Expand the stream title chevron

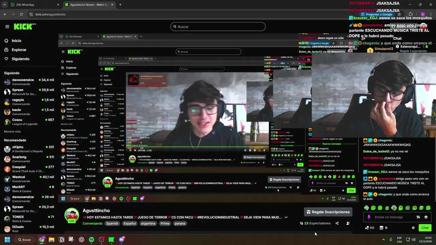coord(286,217)
